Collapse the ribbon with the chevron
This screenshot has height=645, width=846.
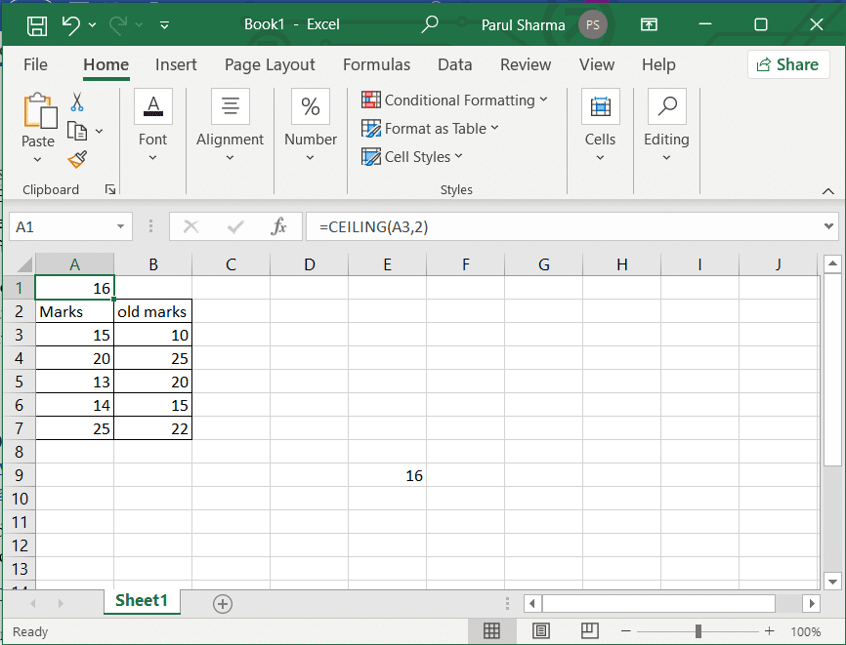coord(827,191)
